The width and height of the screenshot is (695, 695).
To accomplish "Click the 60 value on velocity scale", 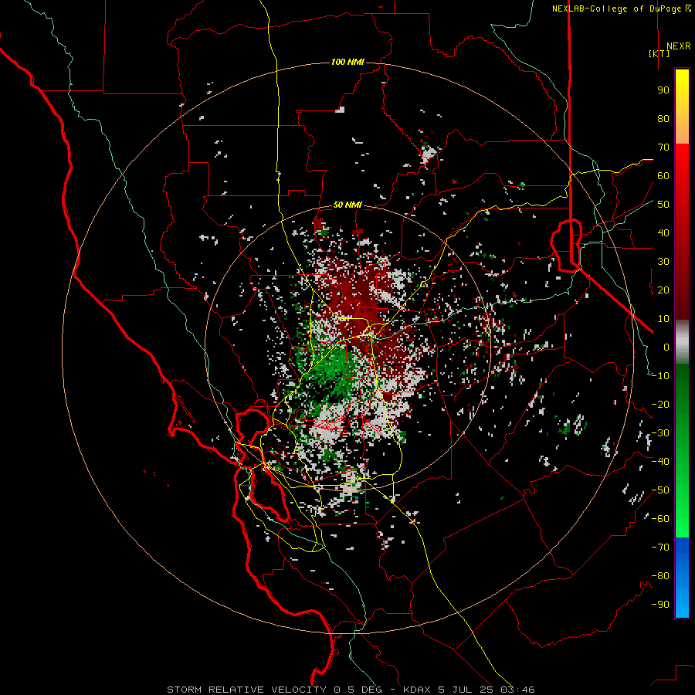I will coord(663,175).
